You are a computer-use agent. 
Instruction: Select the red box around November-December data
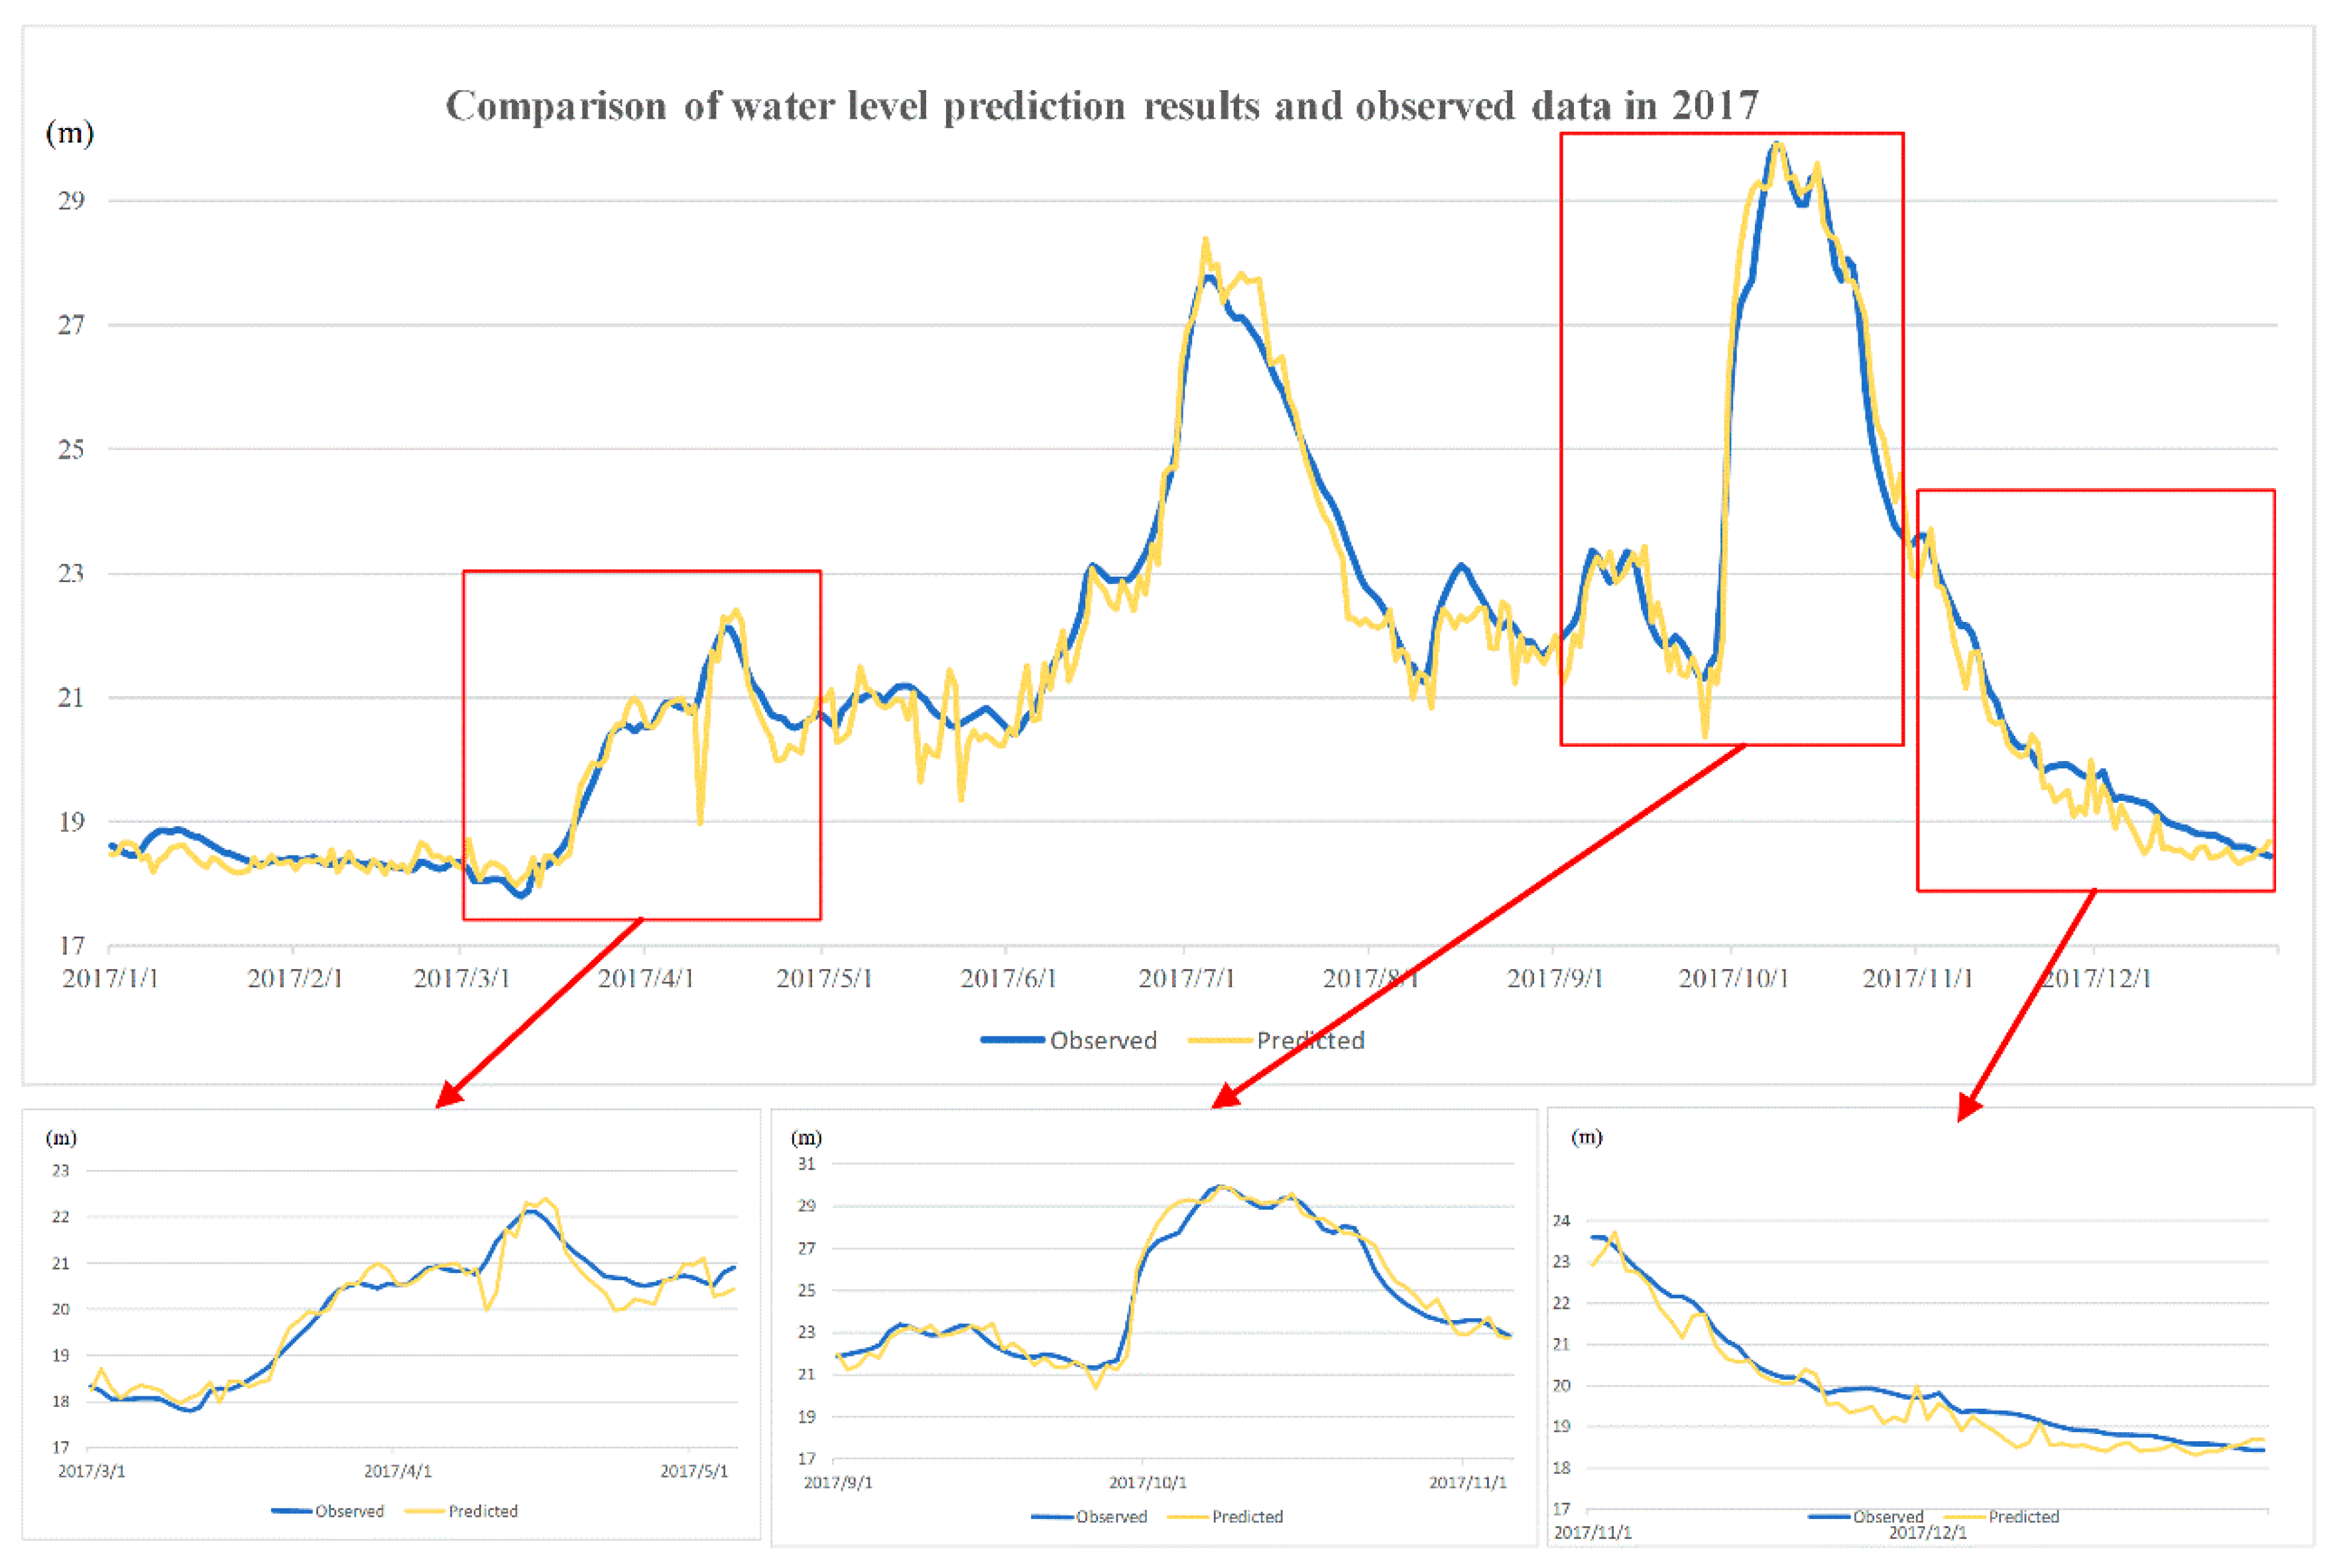(x=2095, y=491)
